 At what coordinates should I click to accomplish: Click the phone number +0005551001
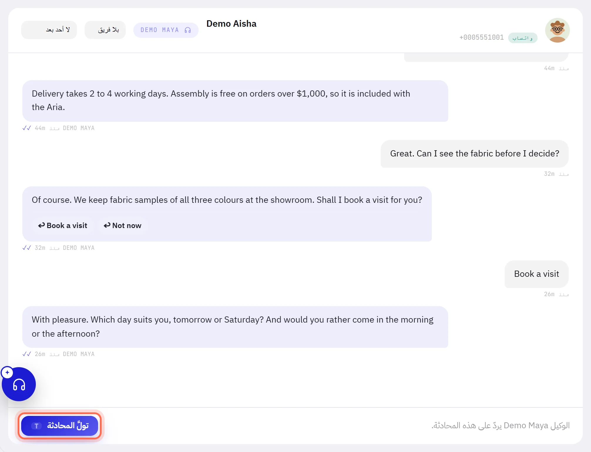(481, 38)
